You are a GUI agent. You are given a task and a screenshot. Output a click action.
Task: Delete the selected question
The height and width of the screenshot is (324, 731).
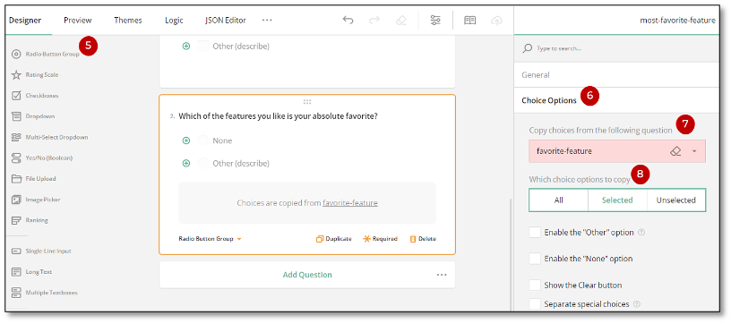[x=423, y=239]
